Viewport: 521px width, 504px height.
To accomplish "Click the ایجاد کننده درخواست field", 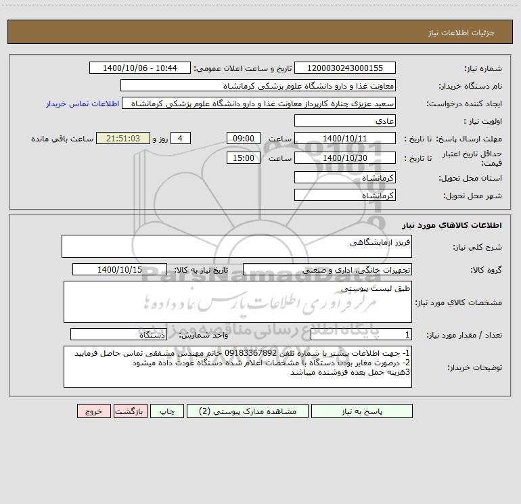I will click(259, 103).
